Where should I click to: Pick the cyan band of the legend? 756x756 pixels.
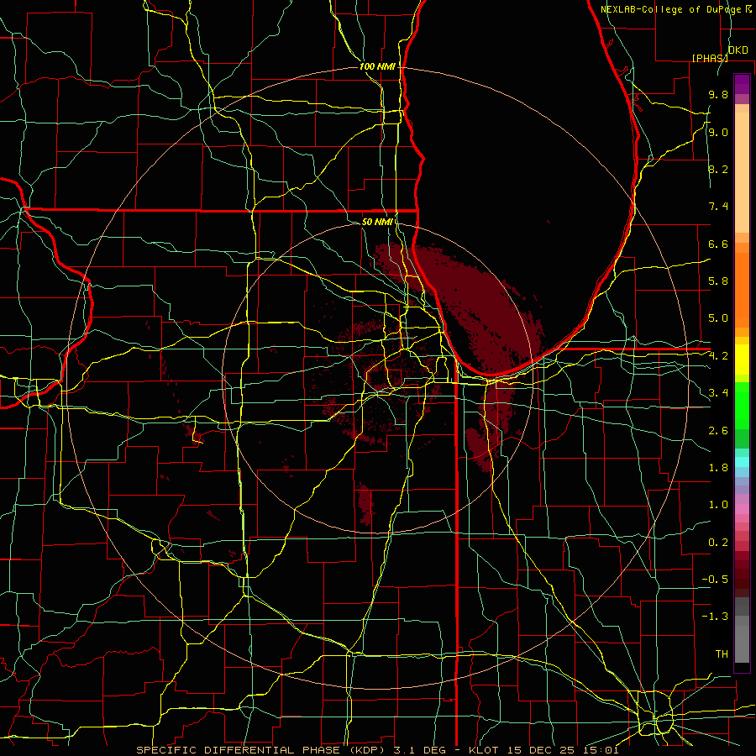[x=742, y=462]
